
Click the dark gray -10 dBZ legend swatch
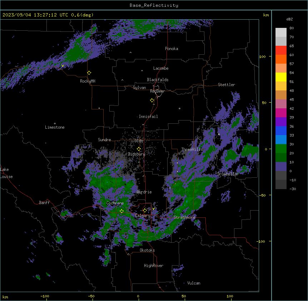(281, 184)
